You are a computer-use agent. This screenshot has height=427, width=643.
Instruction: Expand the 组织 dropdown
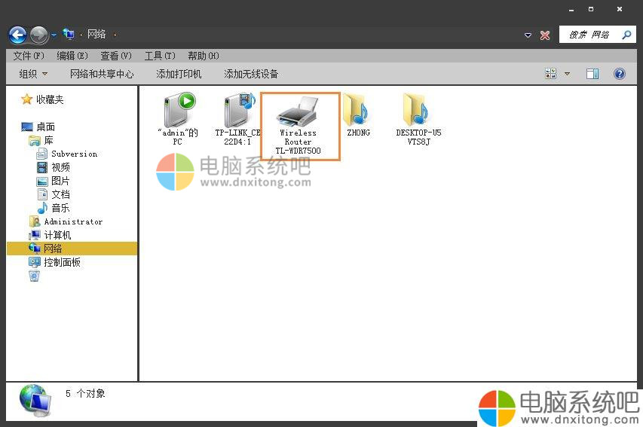(x=33, y=74)
